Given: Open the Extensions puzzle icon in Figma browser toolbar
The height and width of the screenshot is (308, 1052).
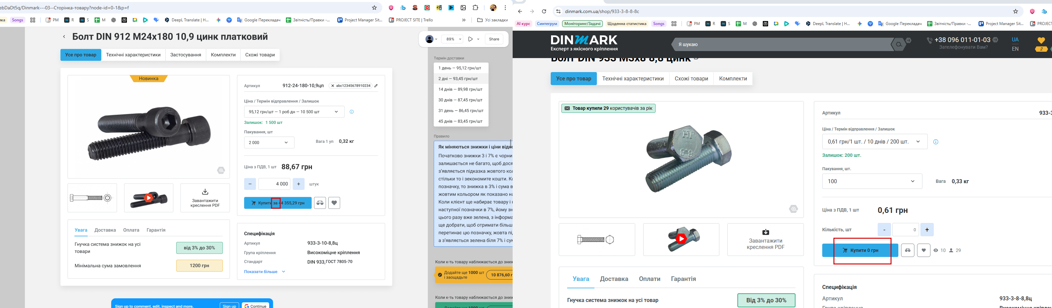Looking at the screenshot, I should coord(475,8).
